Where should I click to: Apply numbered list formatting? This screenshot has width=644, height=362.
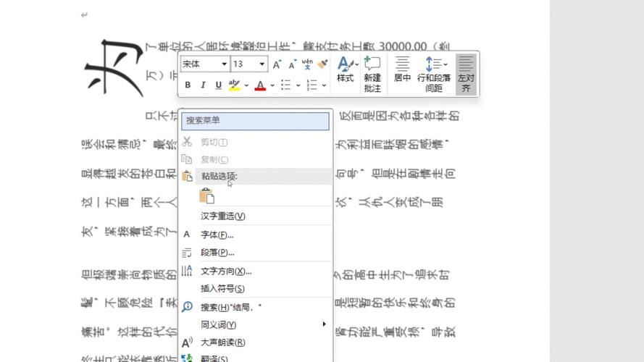click(x=312, y=85)
